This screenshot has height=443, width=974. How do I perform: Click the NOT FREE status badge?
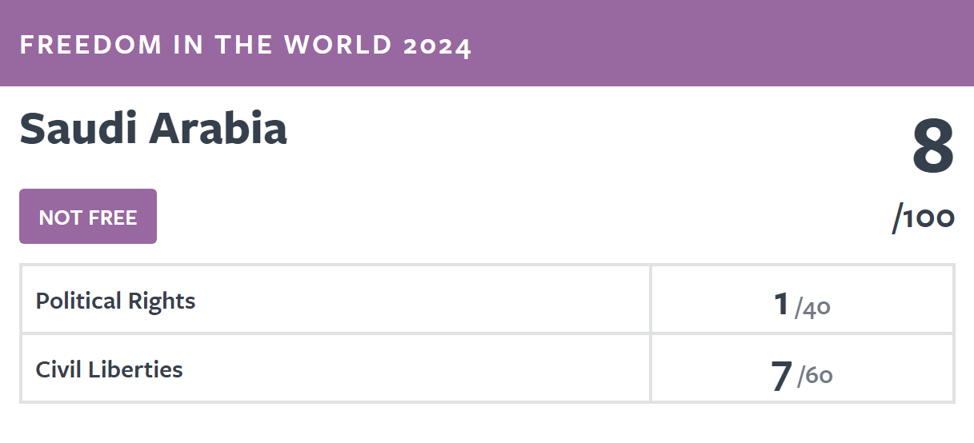(x=88, y=217)
